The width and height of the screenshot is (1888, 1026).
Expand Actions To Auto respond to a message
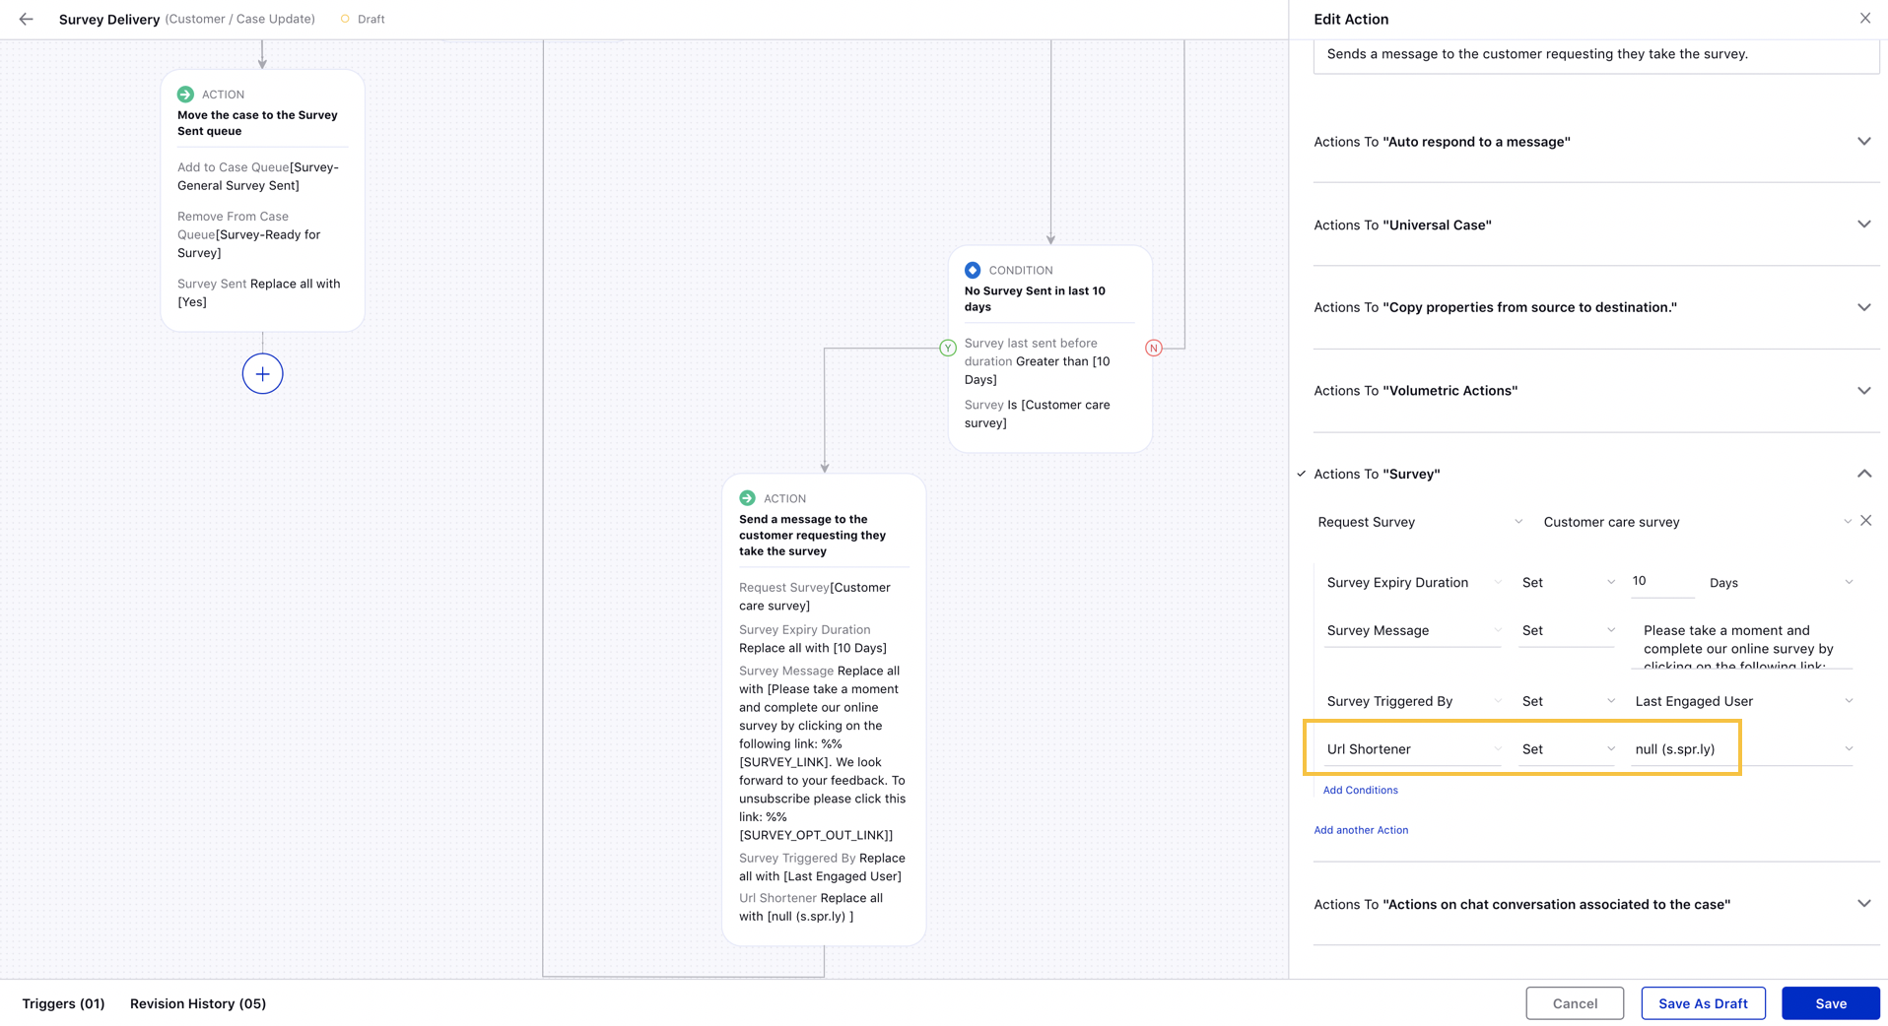[x=1863, y=142]
